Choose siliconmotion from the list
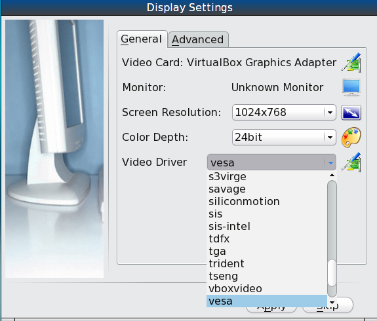Viewport: 377px width, 321px height. click(267, 201)
